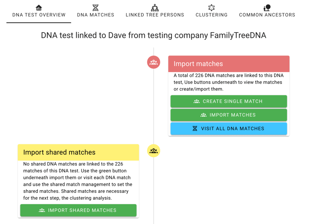Click the hierarchy tree icon above Linked Tree Persons
Viewport: 312px width, 224px height.
(x=155, y=8)
